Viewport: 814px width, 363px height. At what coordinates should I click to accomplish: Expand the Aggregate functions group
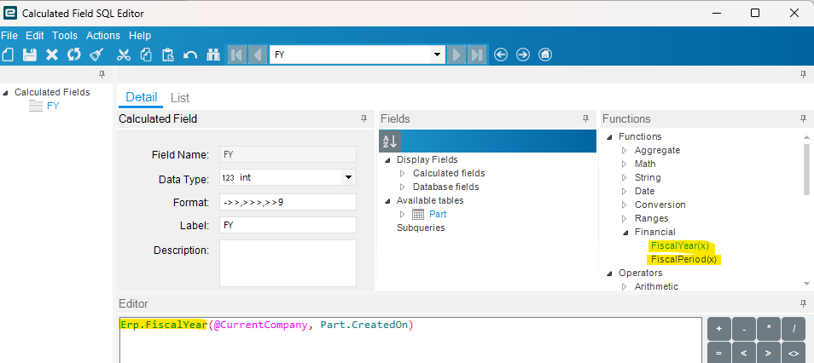click(624, 150)
